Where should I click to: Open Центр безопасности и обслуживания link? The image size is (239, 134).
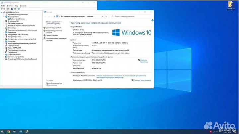click(54, 84)
